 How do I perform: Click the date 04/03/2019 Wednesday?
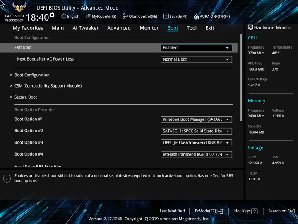[x=14, y=18]
